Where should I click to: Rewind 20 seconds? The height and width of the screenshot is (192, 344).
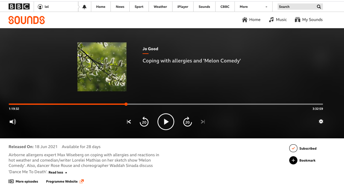(144, 122)
